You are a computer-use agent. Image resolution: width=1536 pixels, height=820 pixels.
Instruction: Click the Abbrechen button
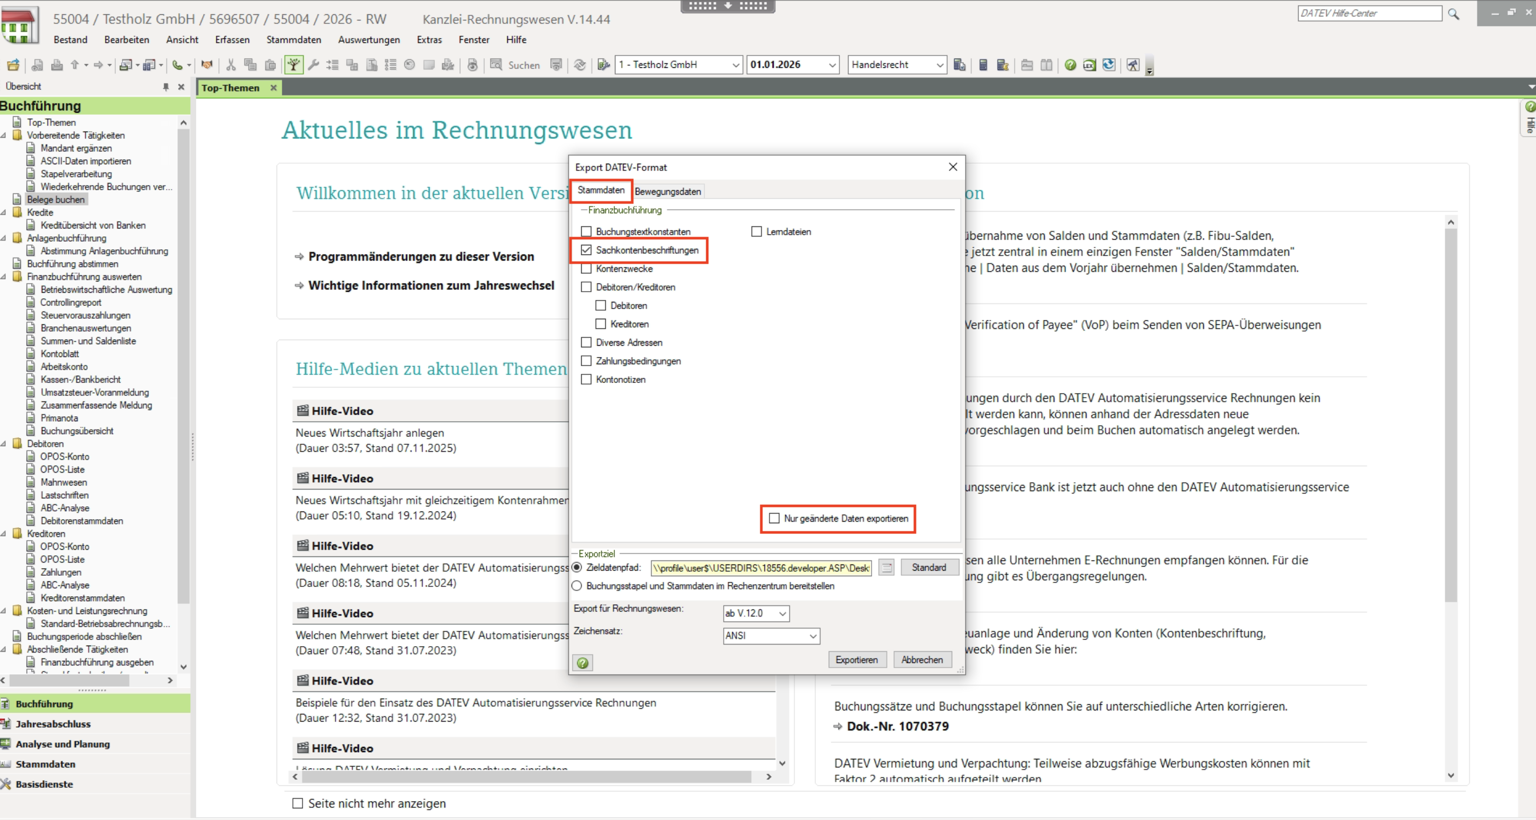[x=922, y=660]
